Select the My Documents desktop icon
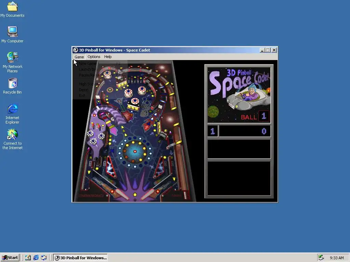 pos(12,9)
